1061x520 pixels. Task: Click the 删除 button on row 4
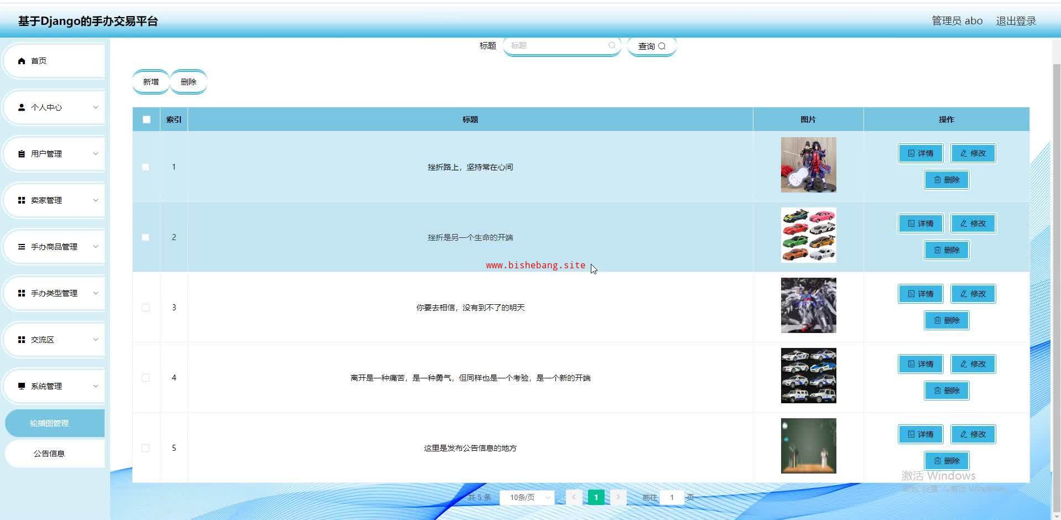click(x=946, y=391)
